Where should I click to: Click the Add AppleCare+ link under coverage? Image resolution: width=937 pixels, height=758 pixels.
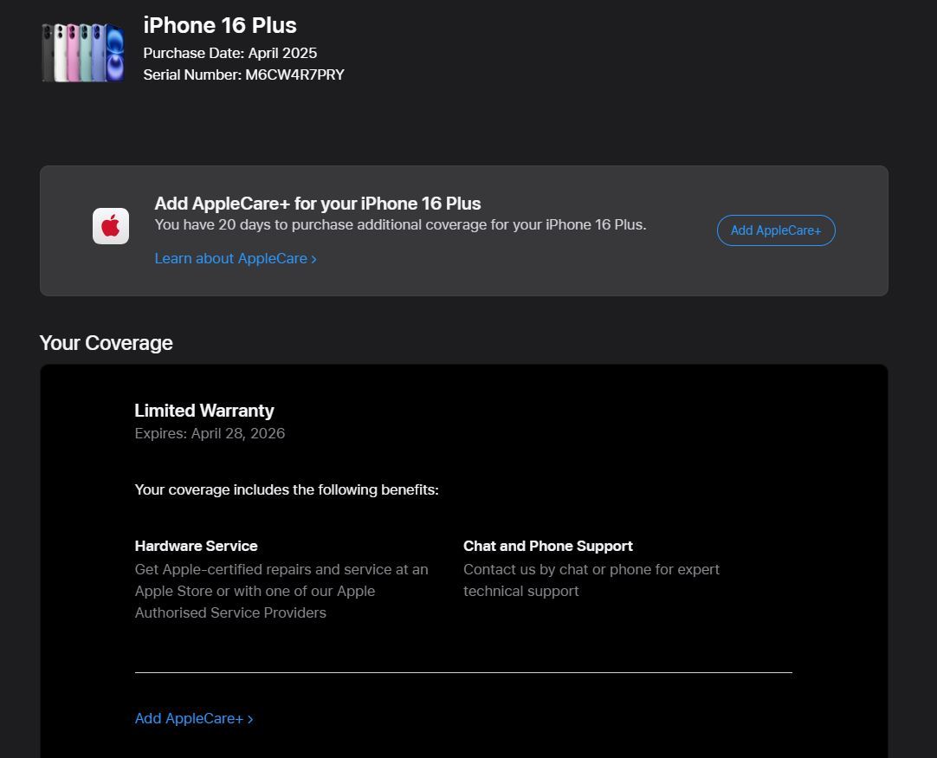pyautogui.click(x=194, y=718)
